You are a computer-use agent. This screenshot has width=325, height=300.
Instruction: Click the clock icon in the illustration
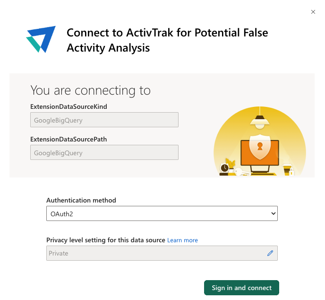(224, 168)
